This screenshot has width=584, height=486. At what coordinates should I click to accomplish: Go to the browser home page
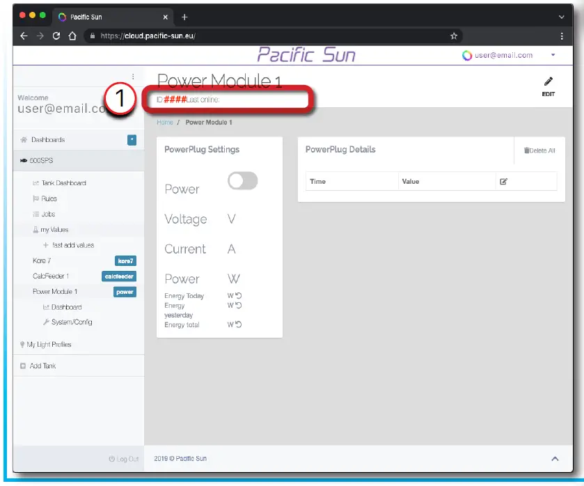pyautogui.click(x=72, y=36)
